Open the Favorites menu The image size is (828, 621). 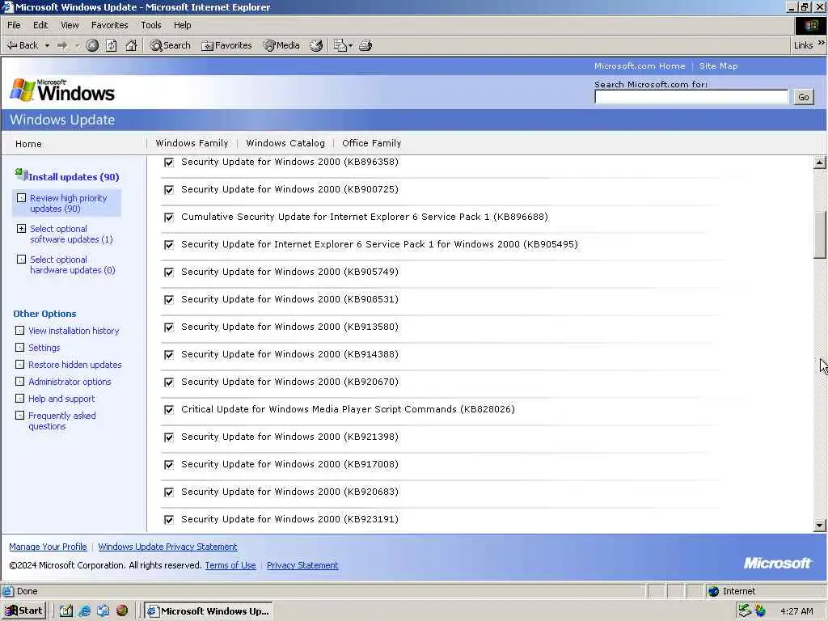point(109,25)
